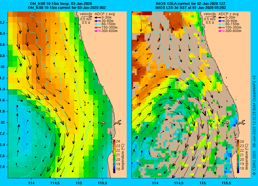Click the blue 30-80m arrow in IMOS legend
Screen dimensions: 258x186
[x=222, y=21]
